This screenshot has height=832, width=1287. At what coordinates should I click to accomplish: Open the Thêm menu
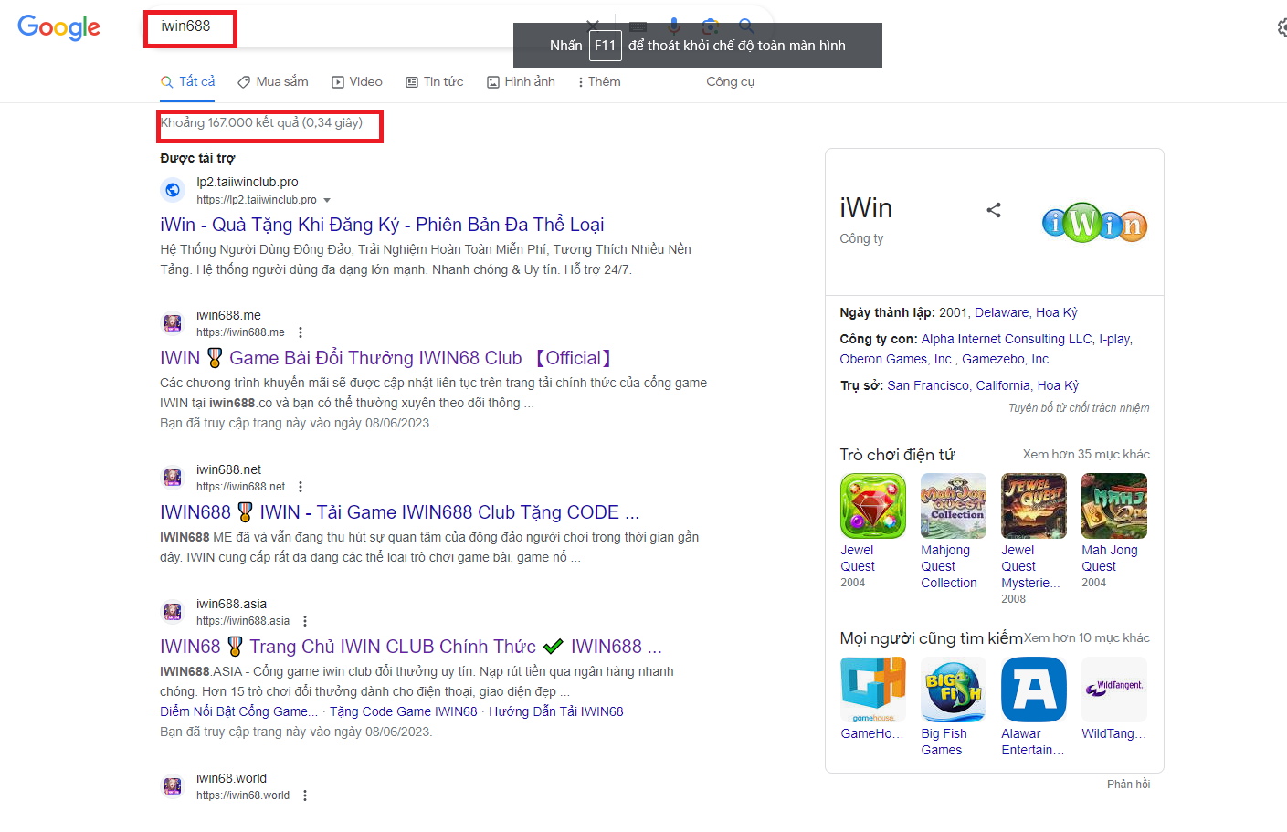coord(599,81)
